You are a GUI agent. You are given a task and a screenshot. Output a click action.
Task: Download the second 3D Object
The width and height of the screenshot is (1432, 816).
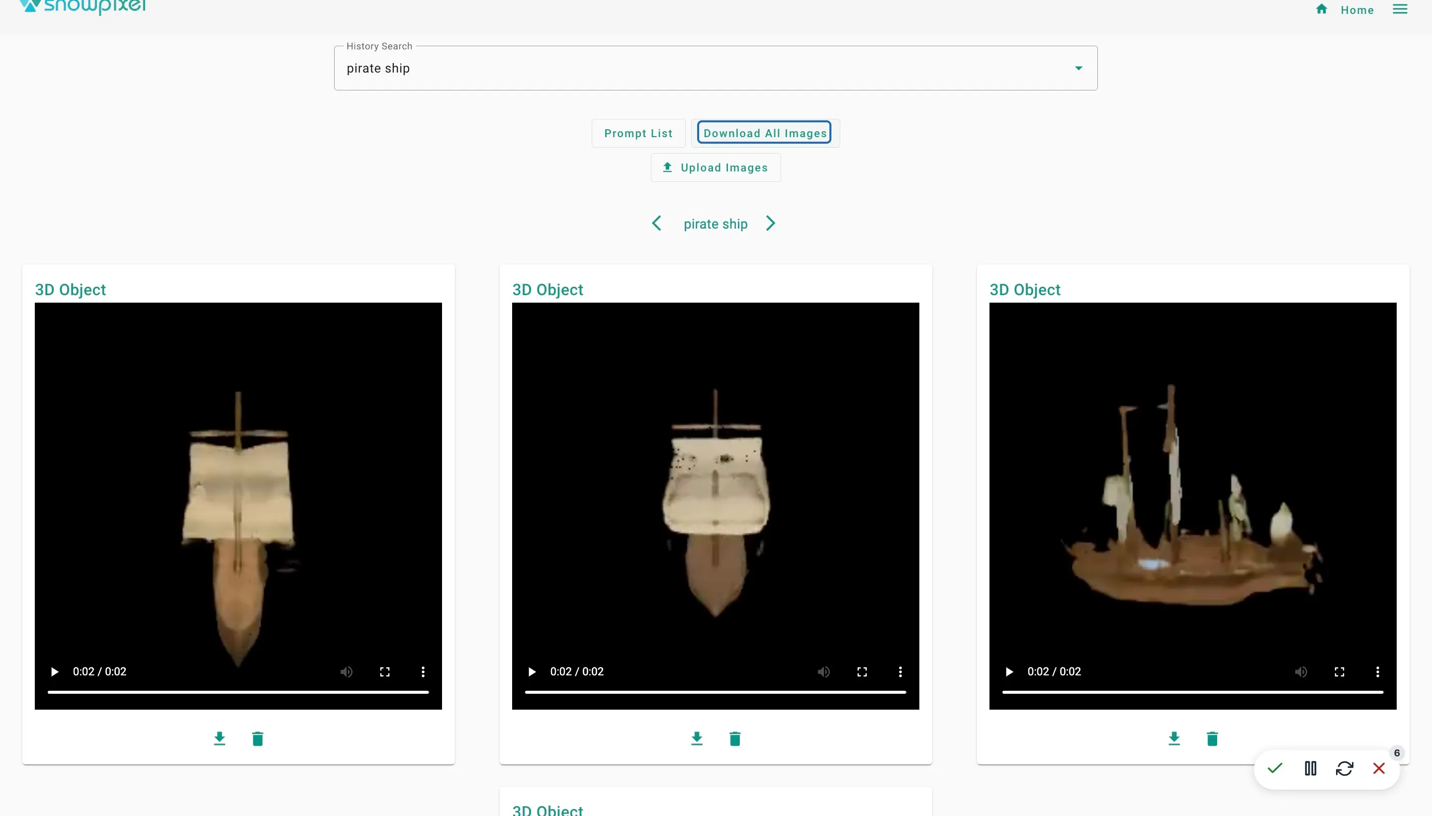pos(697,738)
